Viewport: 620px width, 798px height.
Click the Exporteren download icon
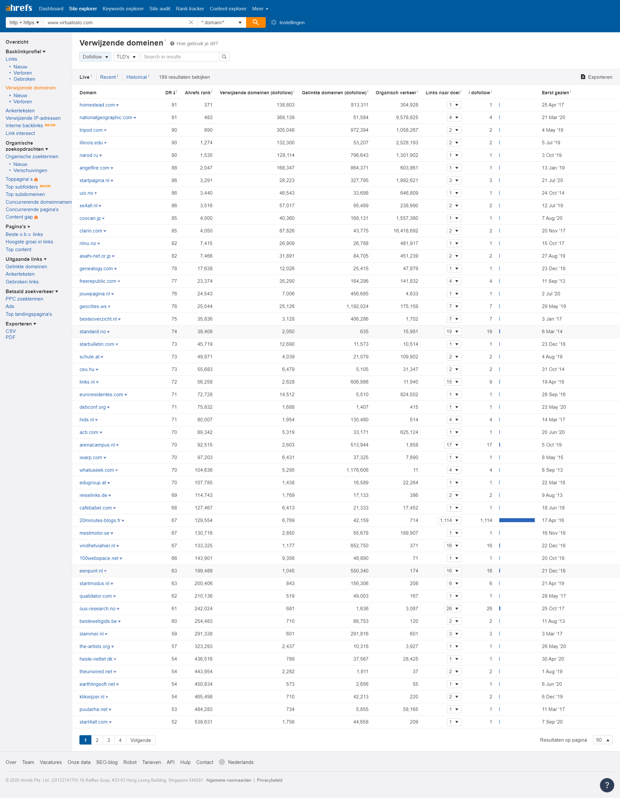pos(583,77)
